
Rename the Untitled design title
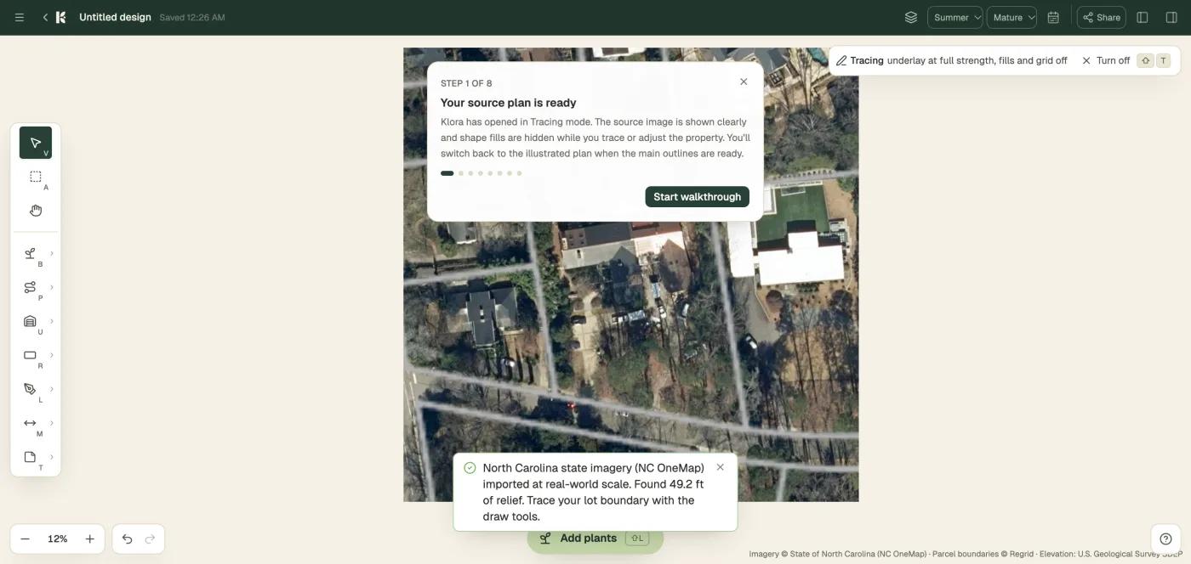115,17
